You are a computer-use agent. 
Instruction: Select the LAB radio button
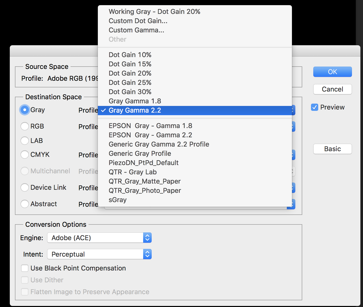[x=25, y=141]
